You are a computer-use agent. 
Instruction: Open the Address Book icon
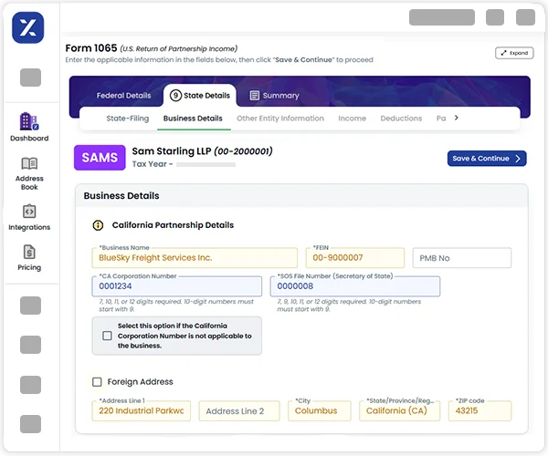[x=29, y=163]
